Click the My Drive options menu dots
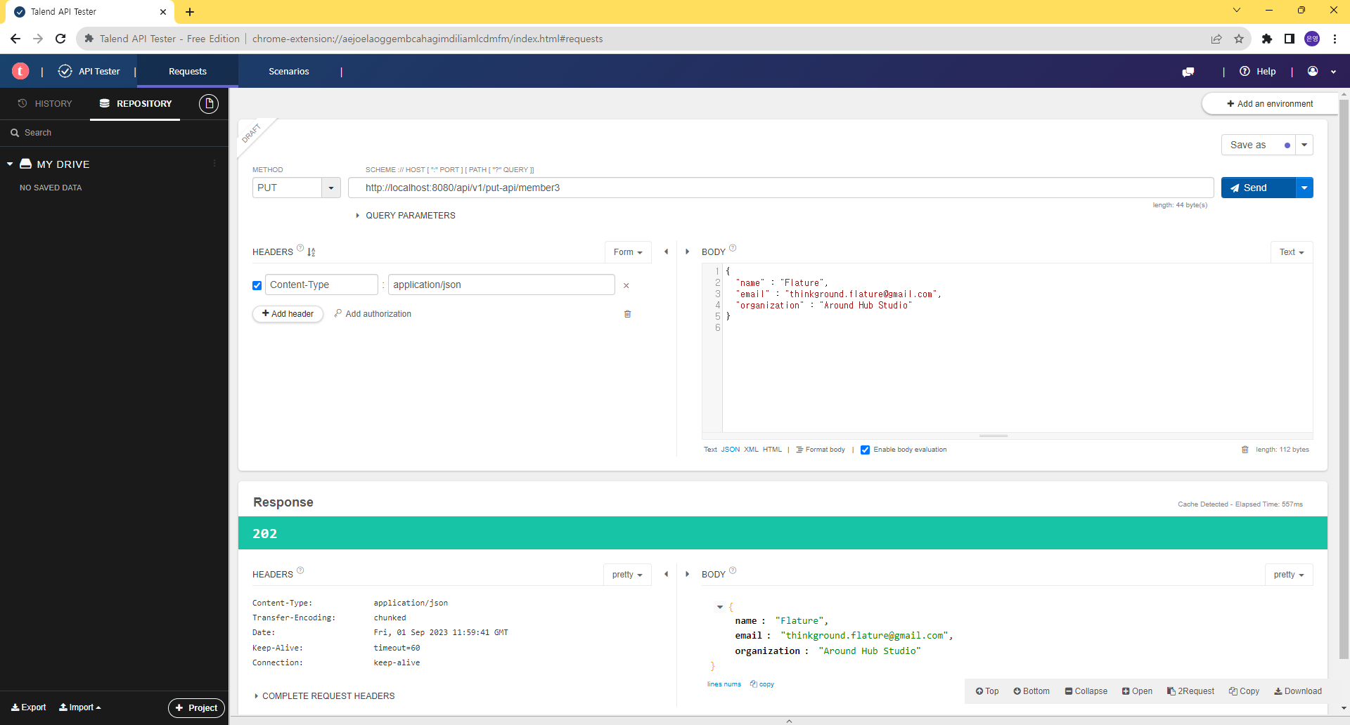This screenshot has width=1350, height=725. click(214, 164)
